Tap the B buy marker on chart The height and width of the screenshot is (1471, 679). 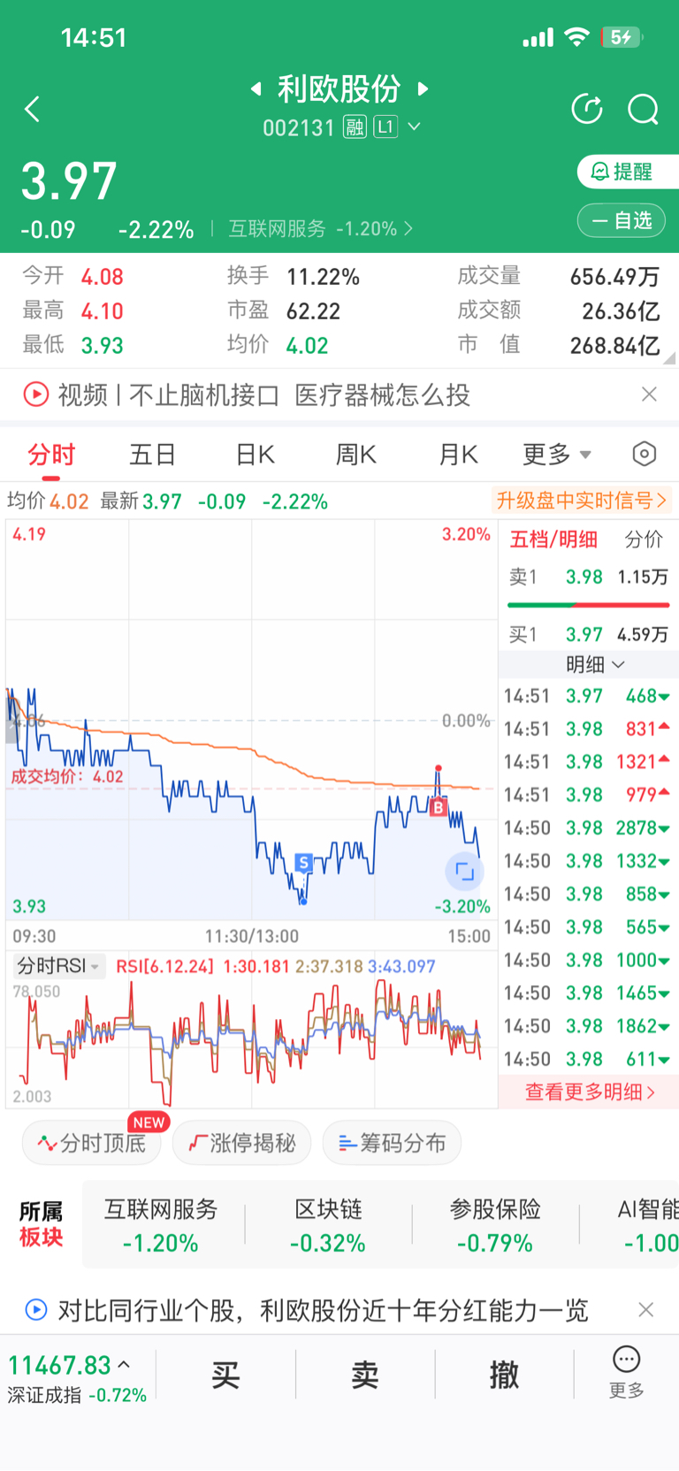438,807
